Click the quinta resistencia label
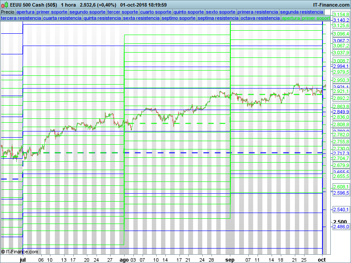Image resolution: width=351 pixels, height=263 pixels. tap(102, 18)
